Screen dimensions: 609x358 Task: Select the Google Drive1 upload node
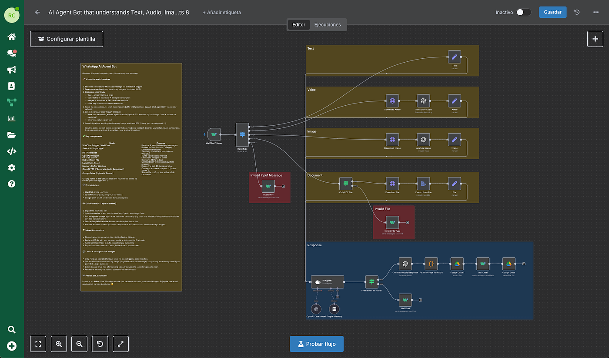click(457, 264)
